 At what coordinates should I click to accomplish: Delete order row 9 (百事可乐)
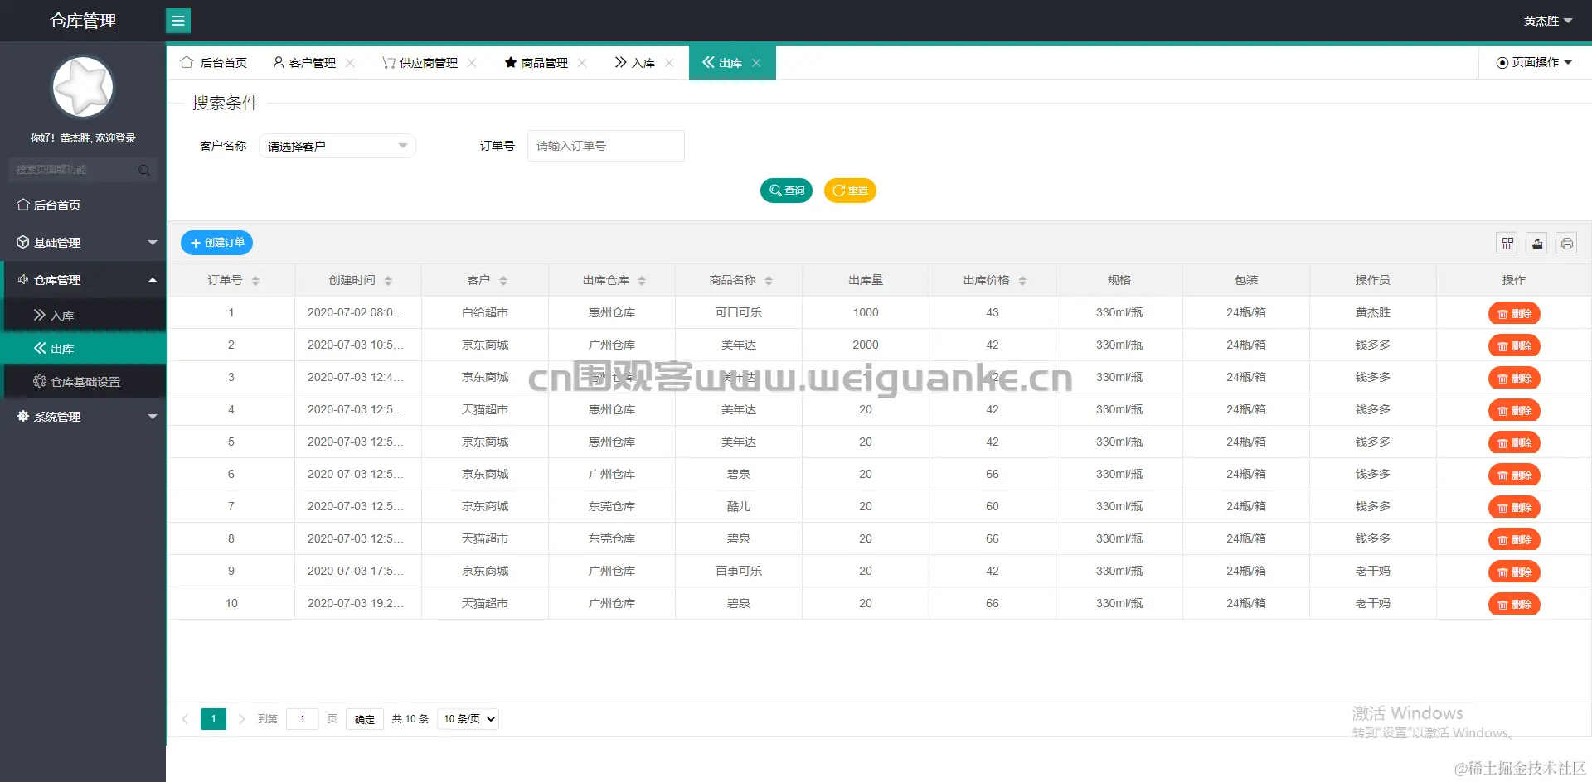click(1514, 572)
